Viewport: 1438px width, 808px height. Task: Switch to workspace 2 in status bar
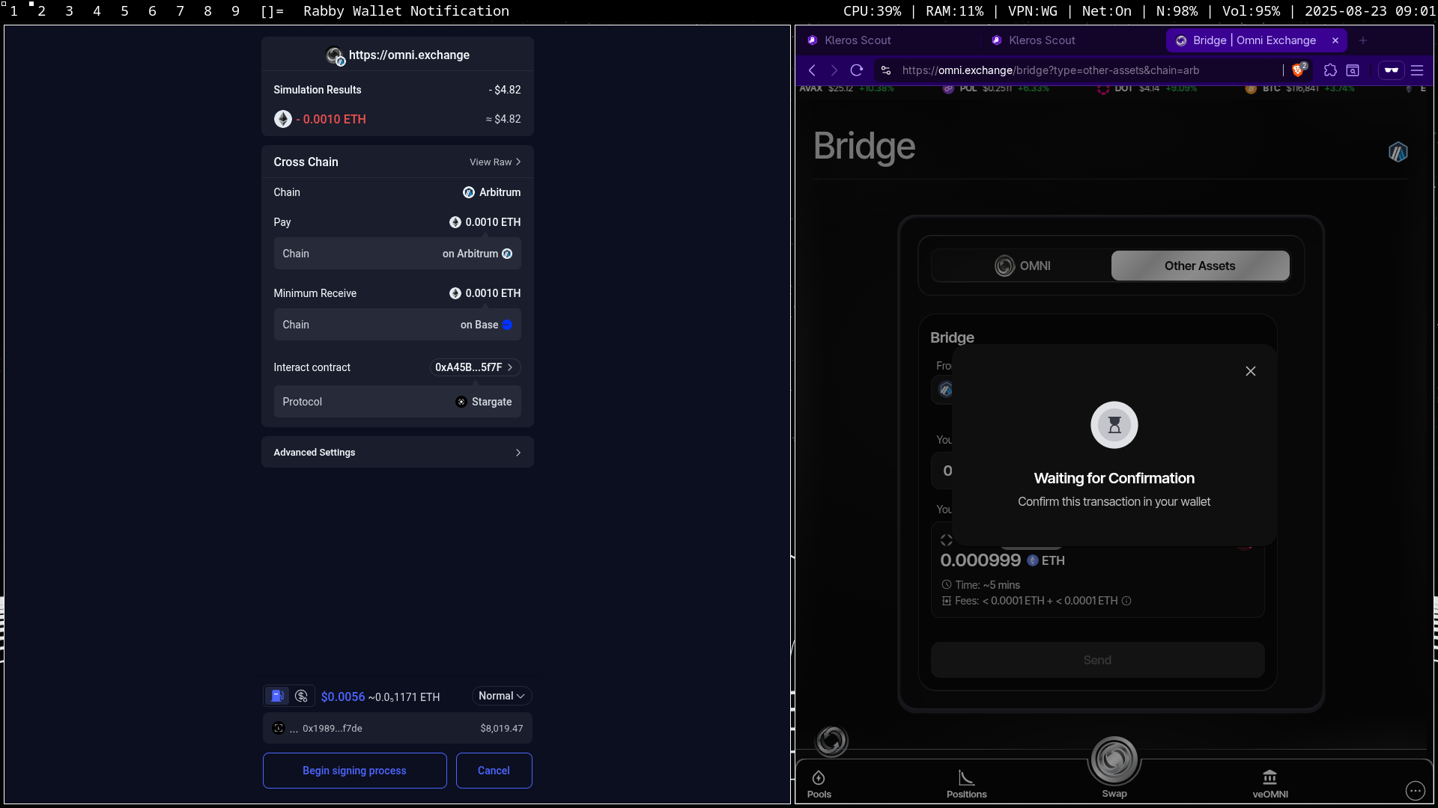pos(41,10)
